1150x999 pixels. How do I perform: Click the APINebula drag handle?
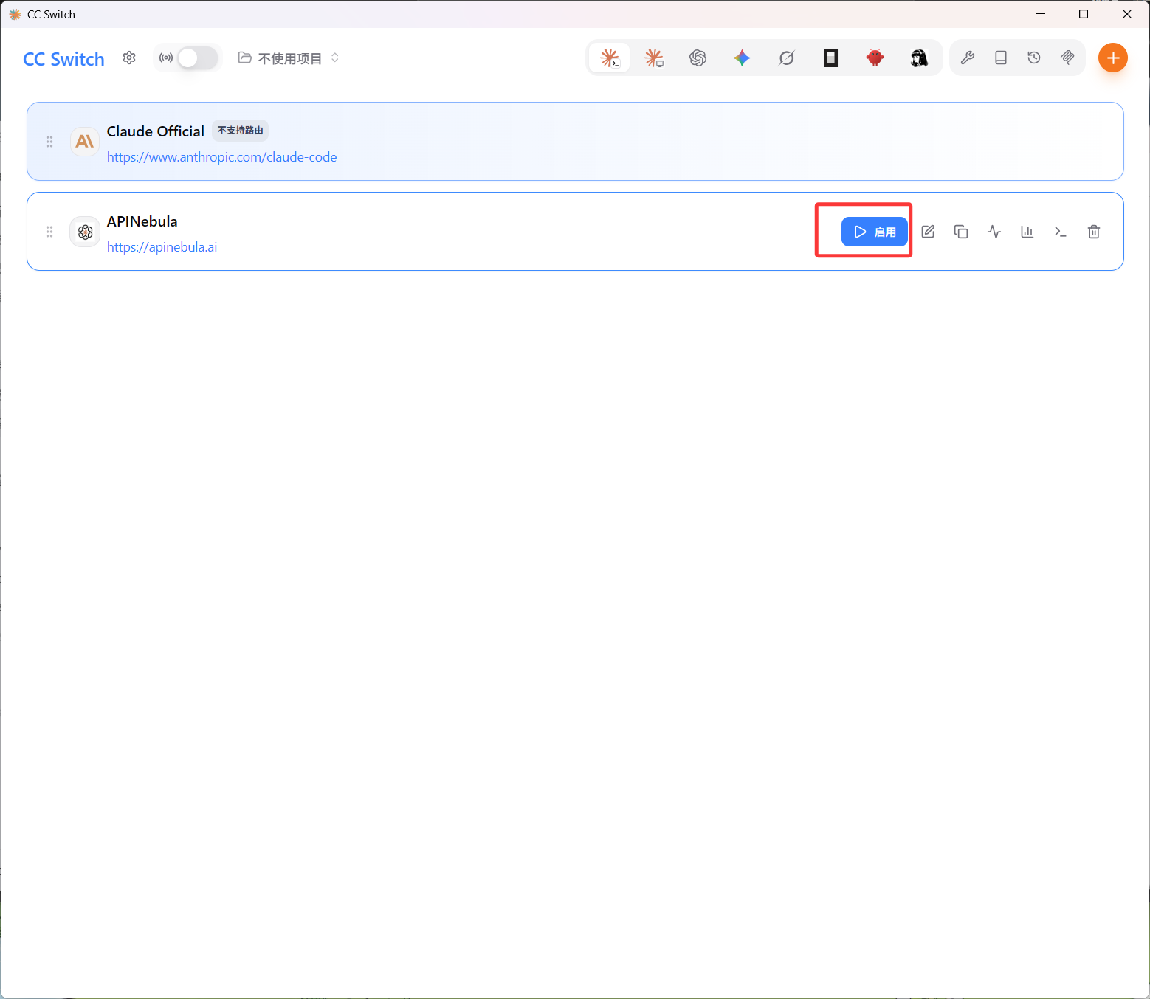[49, 232]
